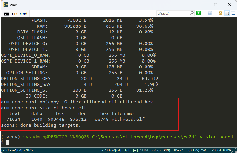The width and height of the screenshot is (237, 153).
Task: Click the InpGrp status bar item
Action: [155, 150]
